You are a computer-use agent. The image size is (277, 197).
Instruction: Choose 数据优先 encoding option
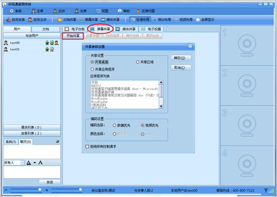pos(114,125)
